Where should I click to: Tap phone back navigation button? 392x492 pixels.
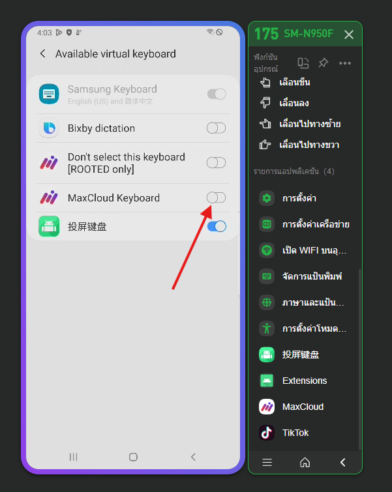pos(193,457)
